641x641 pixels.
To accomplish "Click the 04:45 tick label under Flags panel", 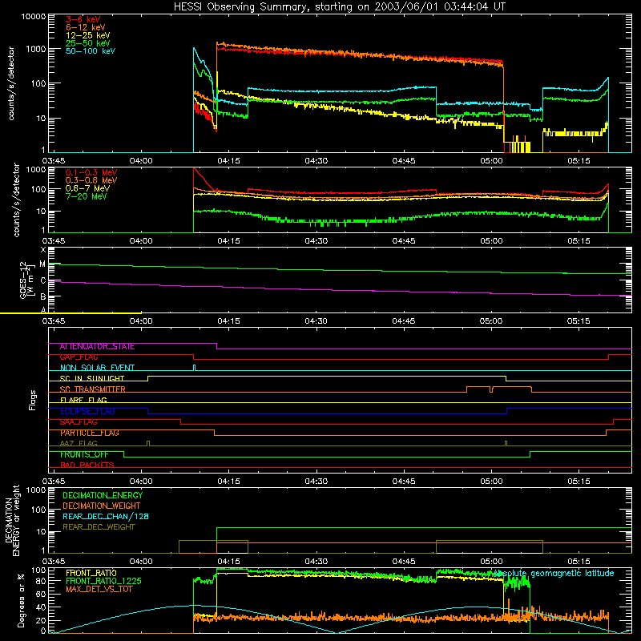I will click(404, 482).
